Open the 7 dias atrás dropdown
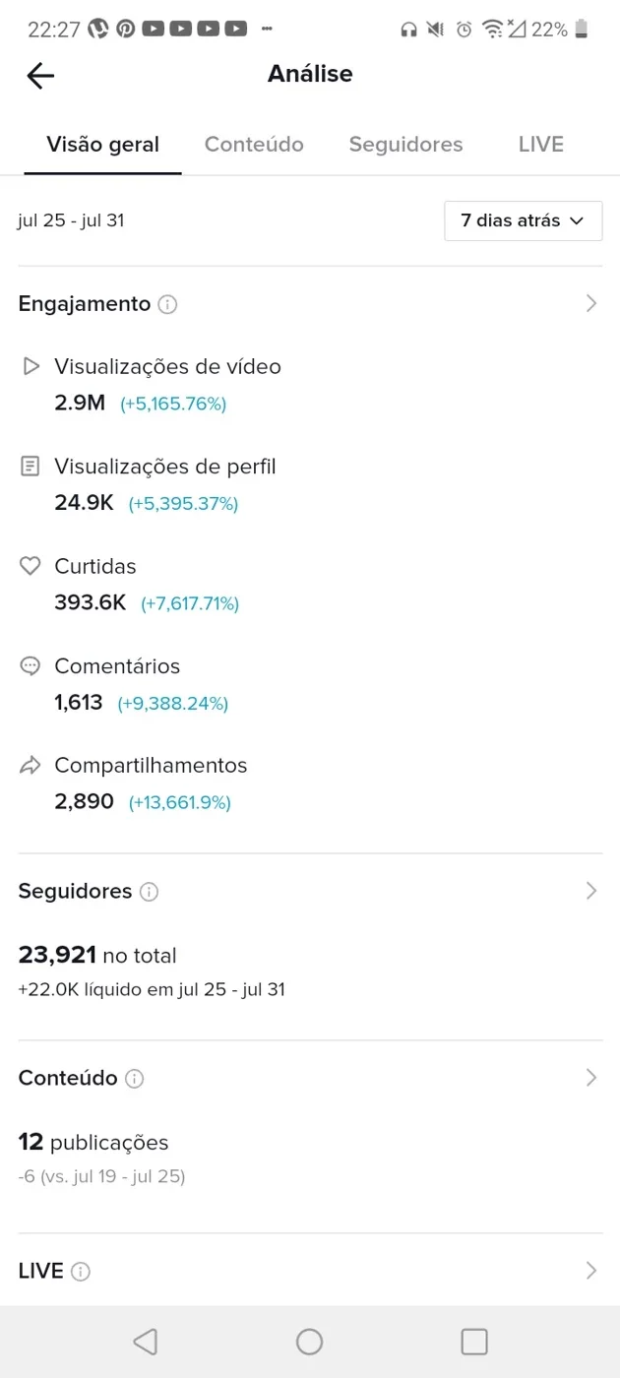This screenshot has height=1378, width=620. (524, 220)
